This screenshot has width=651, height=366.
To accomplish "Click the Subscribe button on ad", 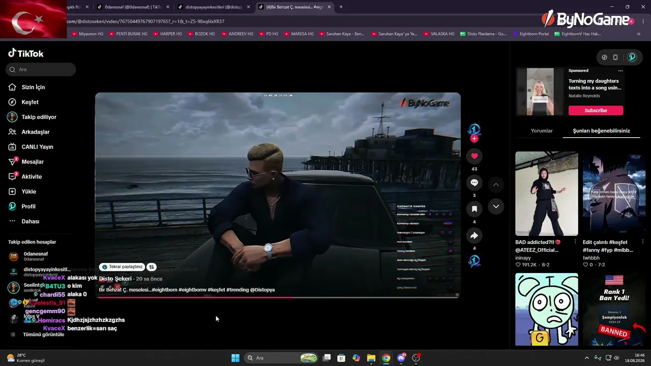I will click(x=596, y=110).
